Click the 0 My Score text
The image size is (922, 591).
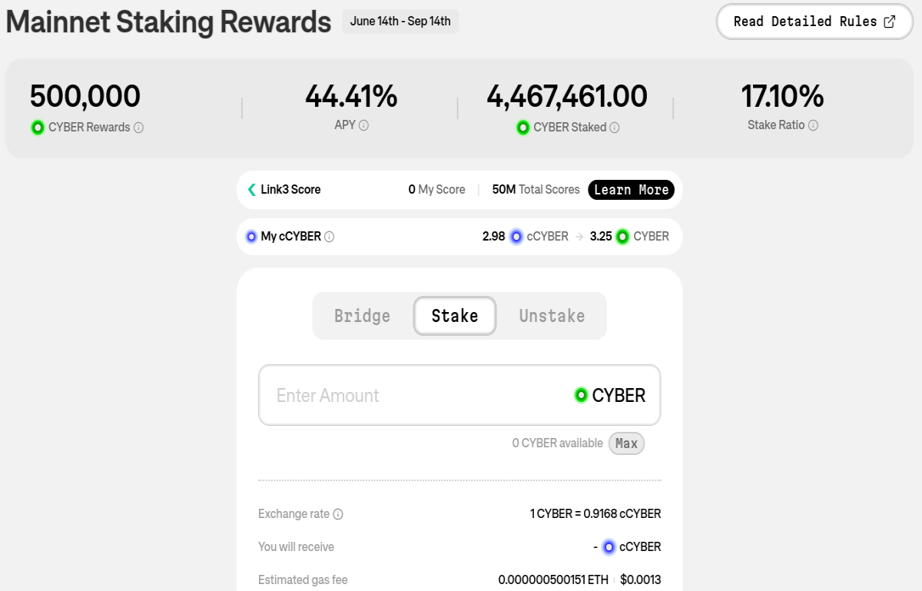click(436, 190)
